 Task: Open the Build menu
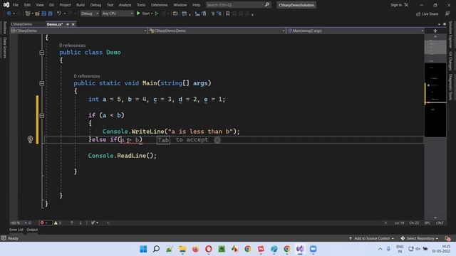click(x=81, y=5)
